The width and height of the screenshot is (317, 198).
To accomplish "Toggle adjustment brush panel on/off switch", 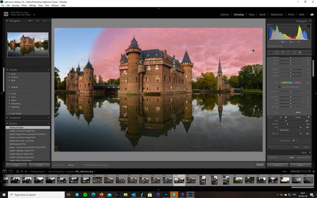I will pos(269,147).
